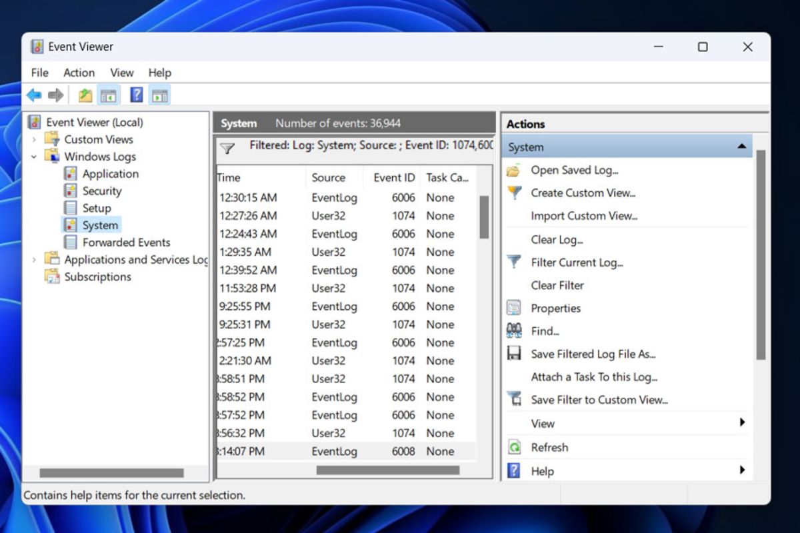Click the binoculars Find icon
800x533 pixels.
click(x=514, y=330)
